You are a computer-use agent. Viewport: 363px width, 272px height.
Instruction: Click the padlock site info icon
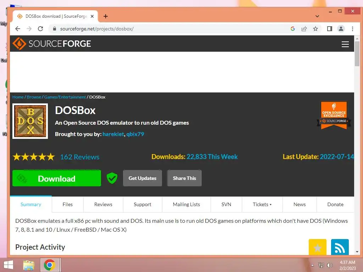[54, 29]
